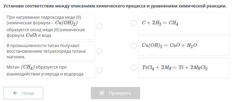Click the 'В промышленности титан получают' description text

pyautogui.click(x=43, y=46)
